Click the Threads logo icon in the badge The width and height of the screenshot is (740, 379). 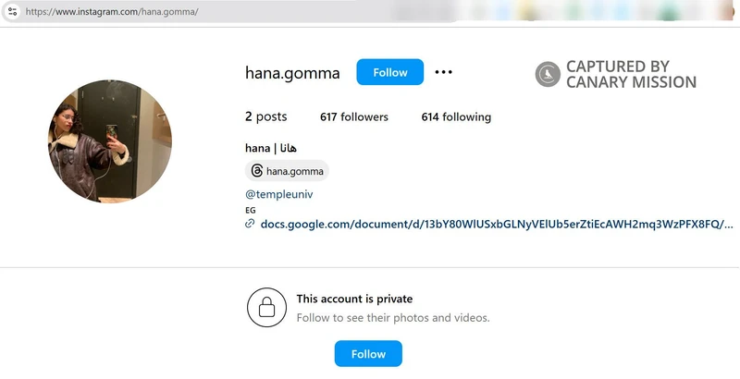pos(256,171)
